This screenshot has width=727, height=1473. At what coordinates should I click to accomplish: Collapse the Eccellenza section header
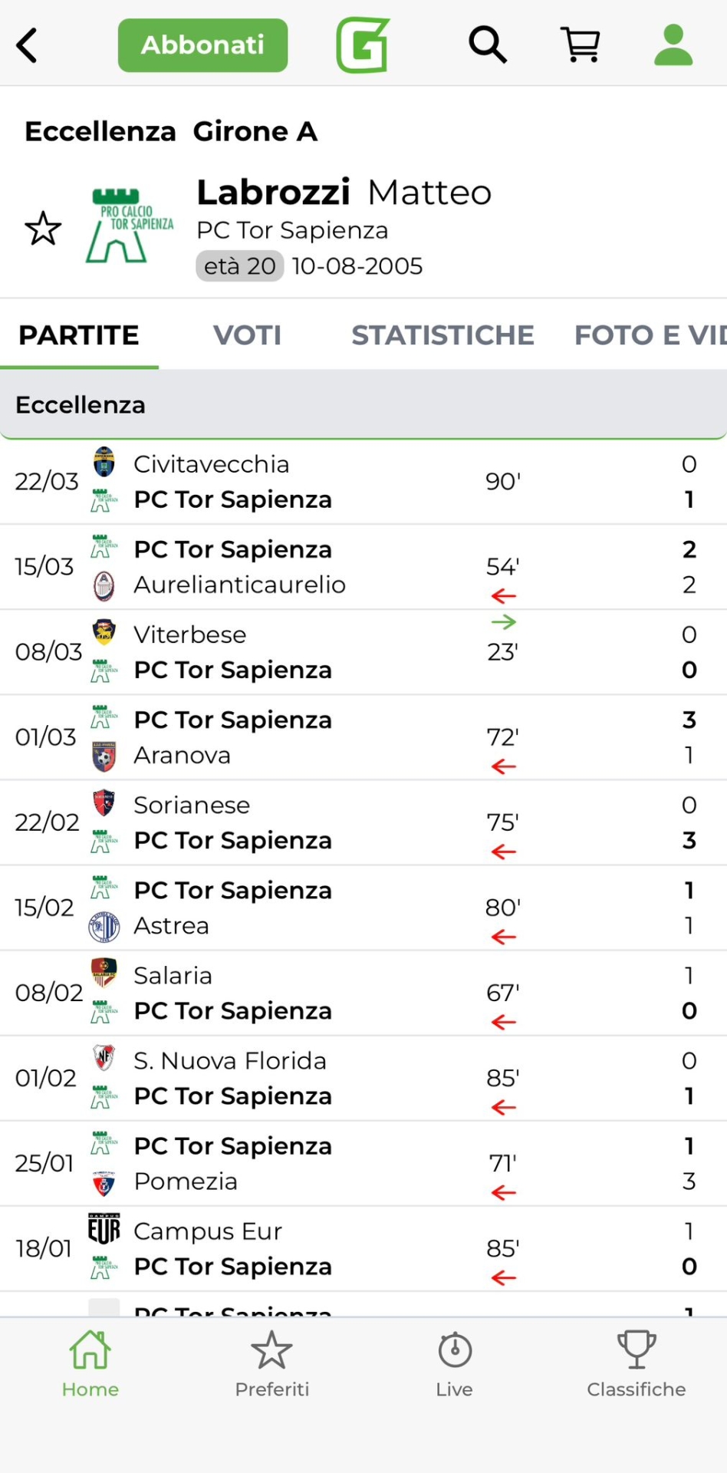(x=363, y=404)
